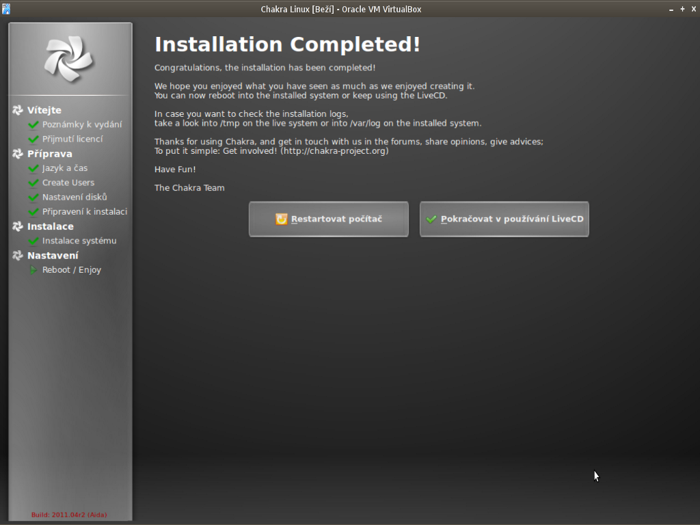The image size is (700, 525).
Task: Click the pinwheel icon beside Příprava
Action: [18, 154]
